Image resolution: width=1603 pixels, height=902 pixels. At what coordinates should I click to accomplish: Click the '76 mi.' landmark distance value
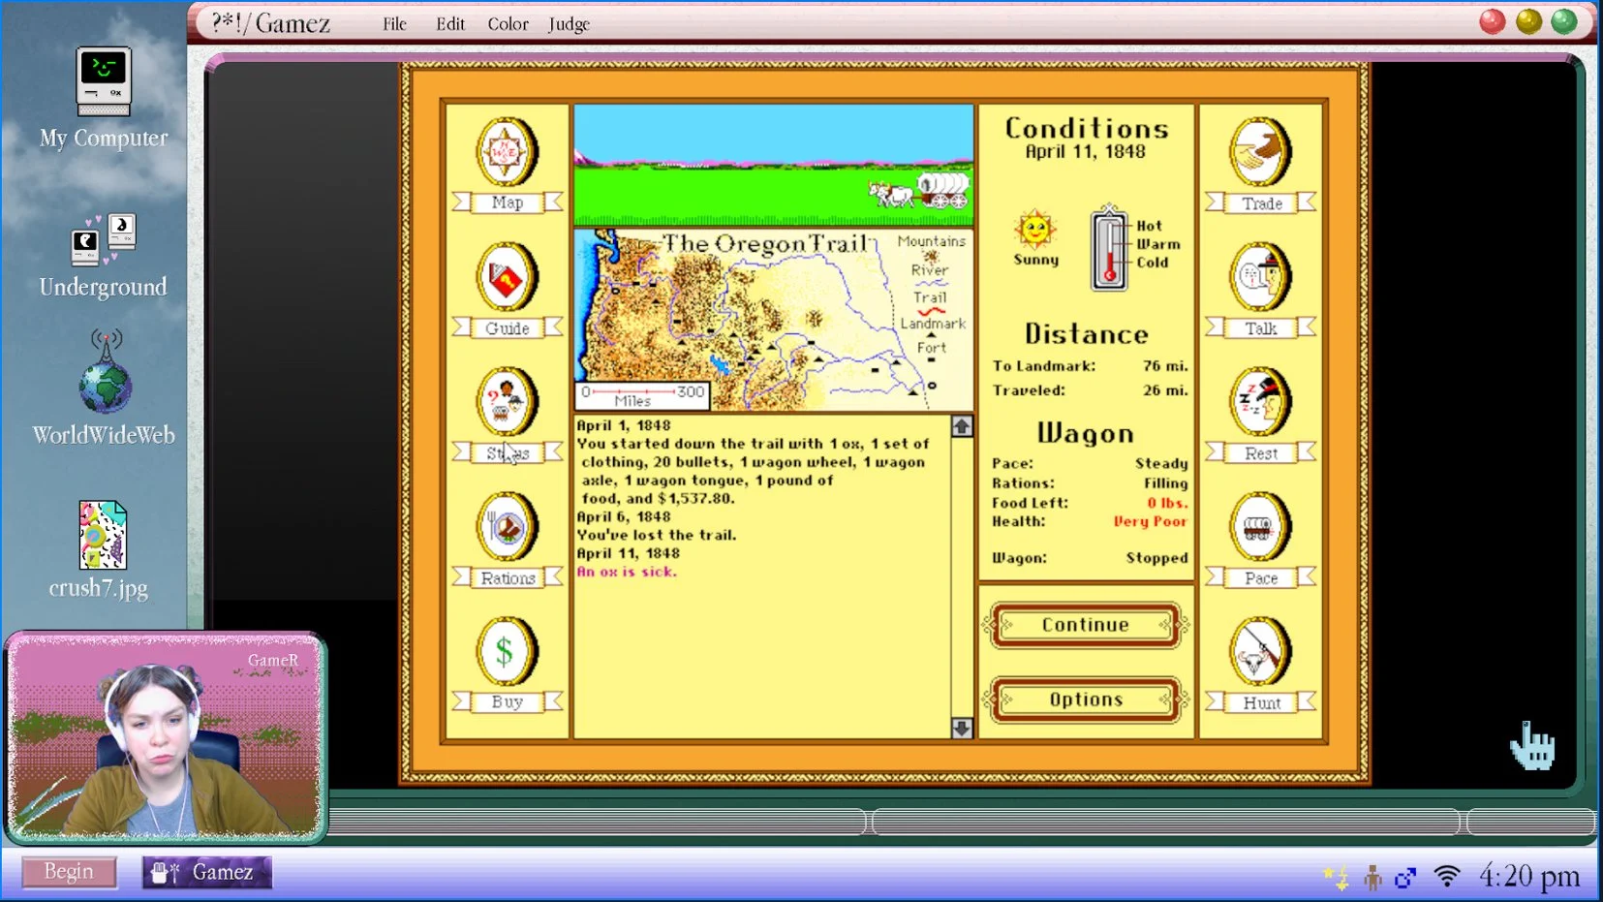tap(1165, 366)
